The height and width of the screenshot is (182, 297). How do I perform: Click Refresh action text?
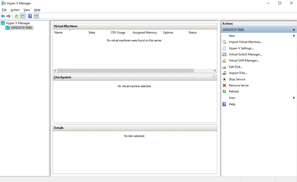(234, 92)
